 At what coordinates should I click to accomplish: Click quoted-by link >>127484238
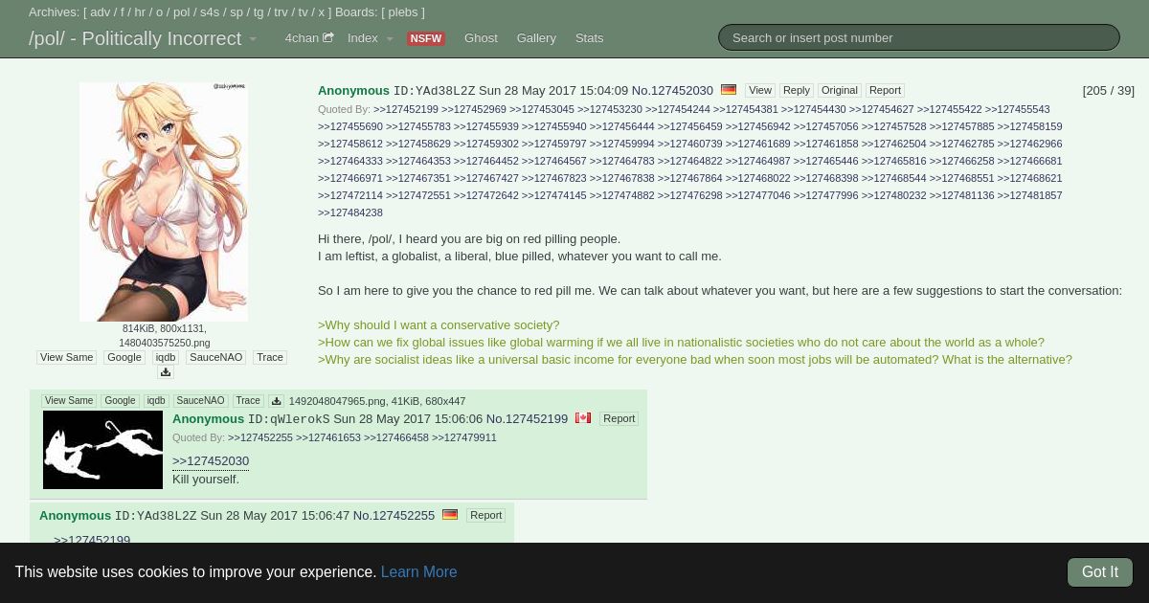click(350, 212)
